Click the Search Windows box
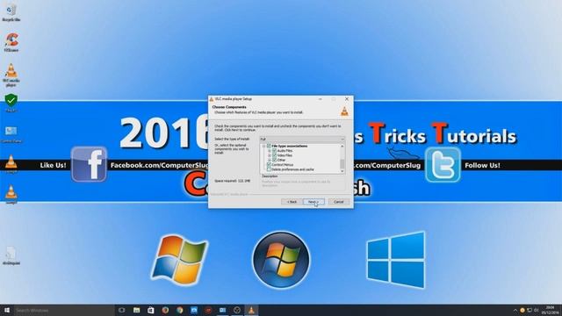Viewport: 562px width, 316px height. point(64,310)
